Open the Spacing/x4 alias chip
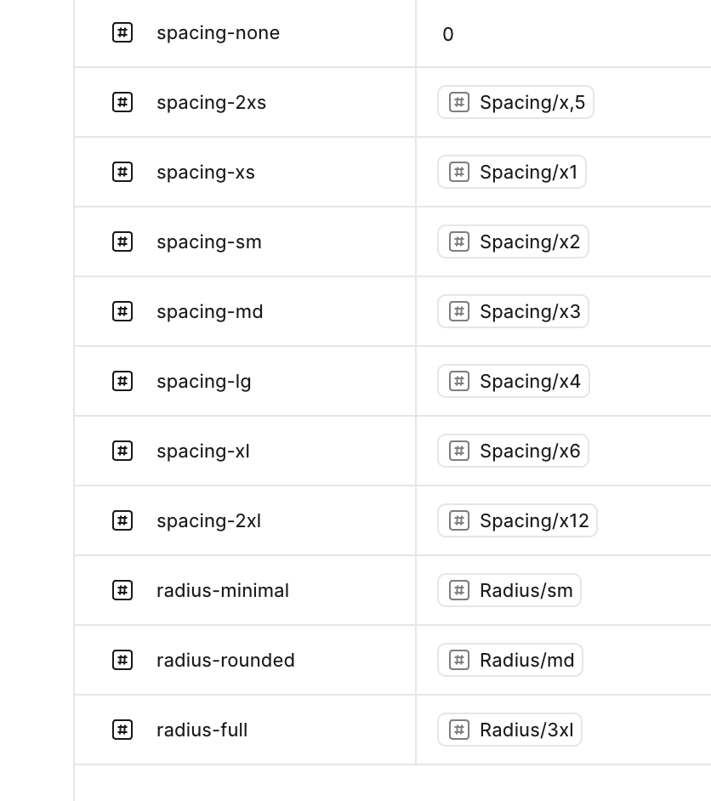711x801 pixels. pyautogui.click(x=514, y=382)
